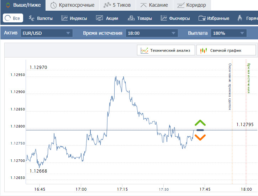Screen dimensions: 258x196
Task: Click the corridor chart icon on Коридор
Action: pos(181,5)
